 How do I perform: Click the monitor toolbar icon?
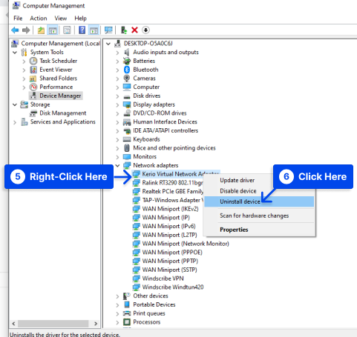(x=108, y=30)
